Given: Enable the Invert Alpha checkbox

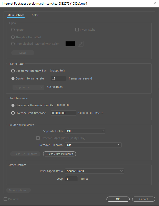Looking at the screenshot, I should pos(77,30).
